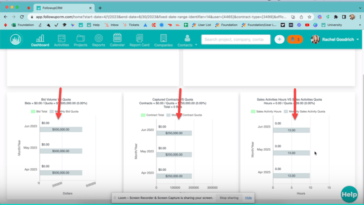The height and width of the screenshot is (205, 364).
Task: Click the orange notifications bell button
Action: (295, 40)
